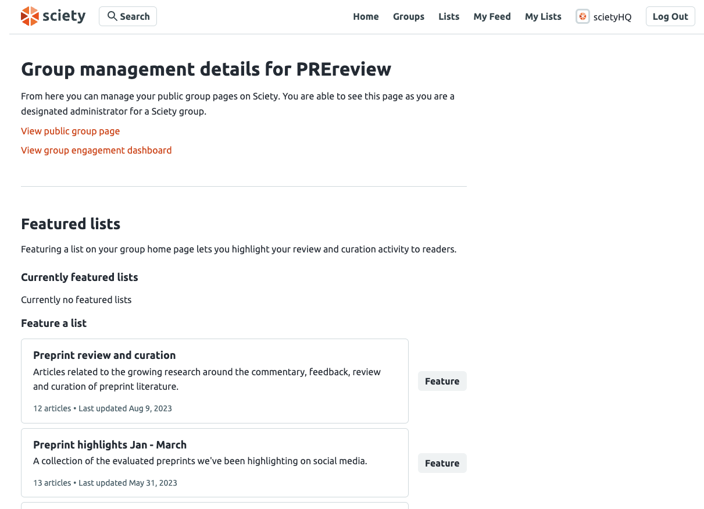Feature the Preprint review and curation list

click(x=442, y=381)
